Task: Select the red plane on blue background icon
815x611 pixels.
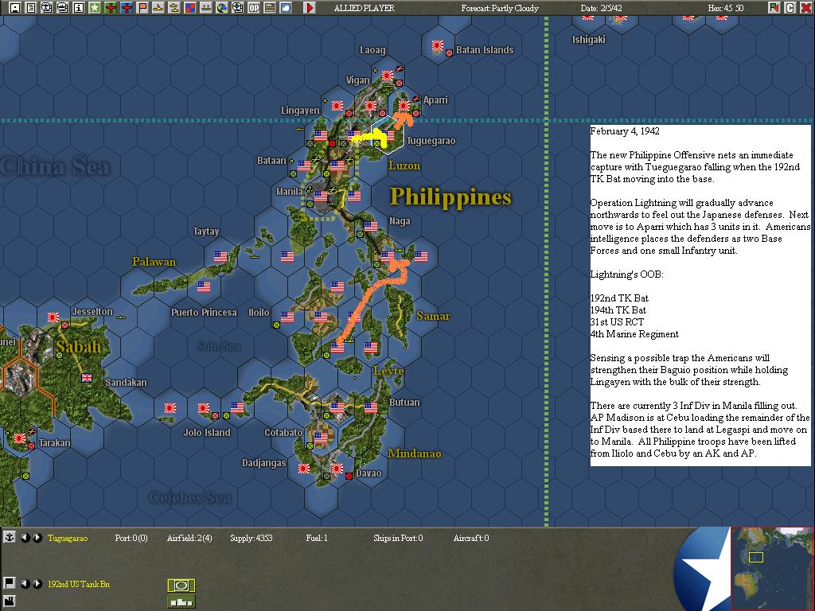Action: pos(127,8)
